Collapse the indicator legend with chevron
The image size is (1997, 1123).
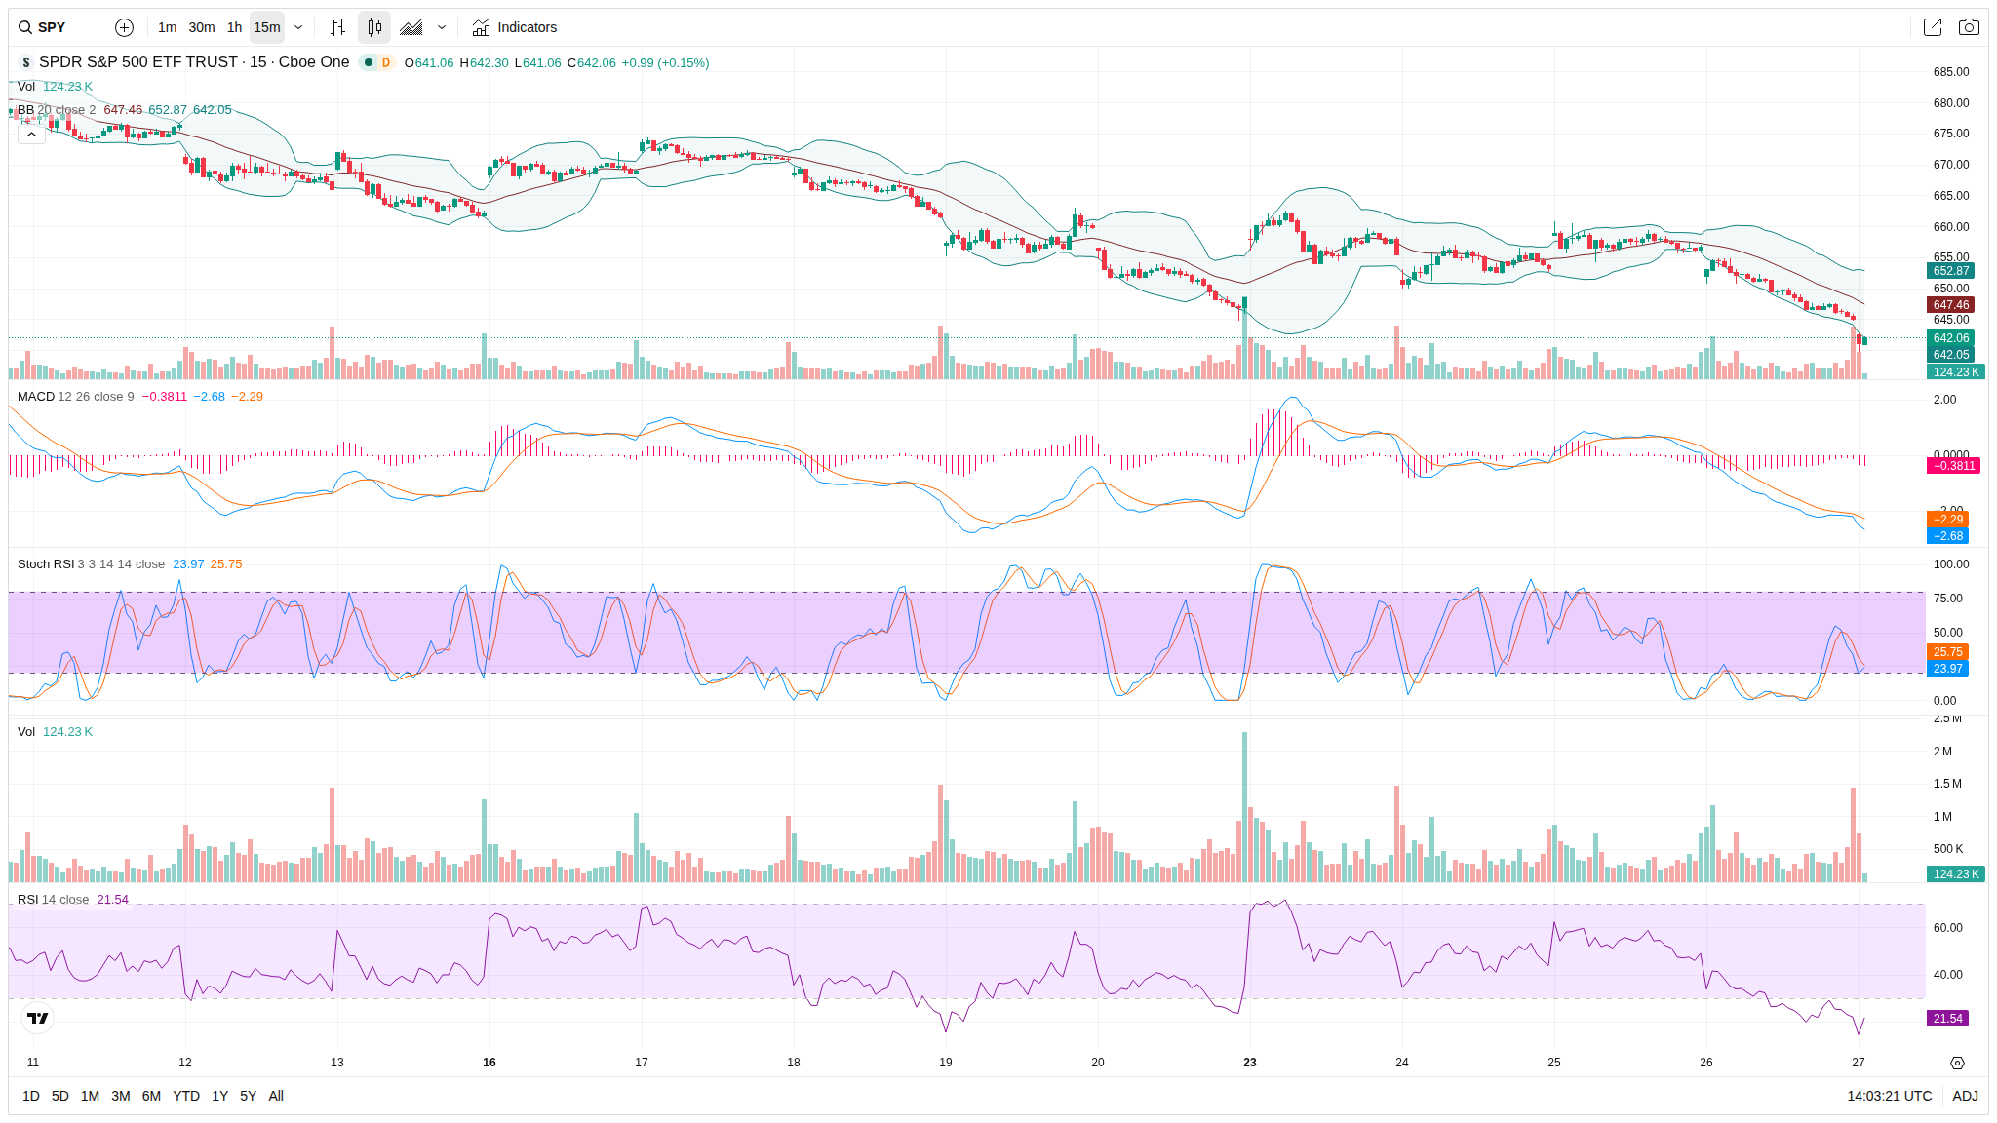pos(31,135)
